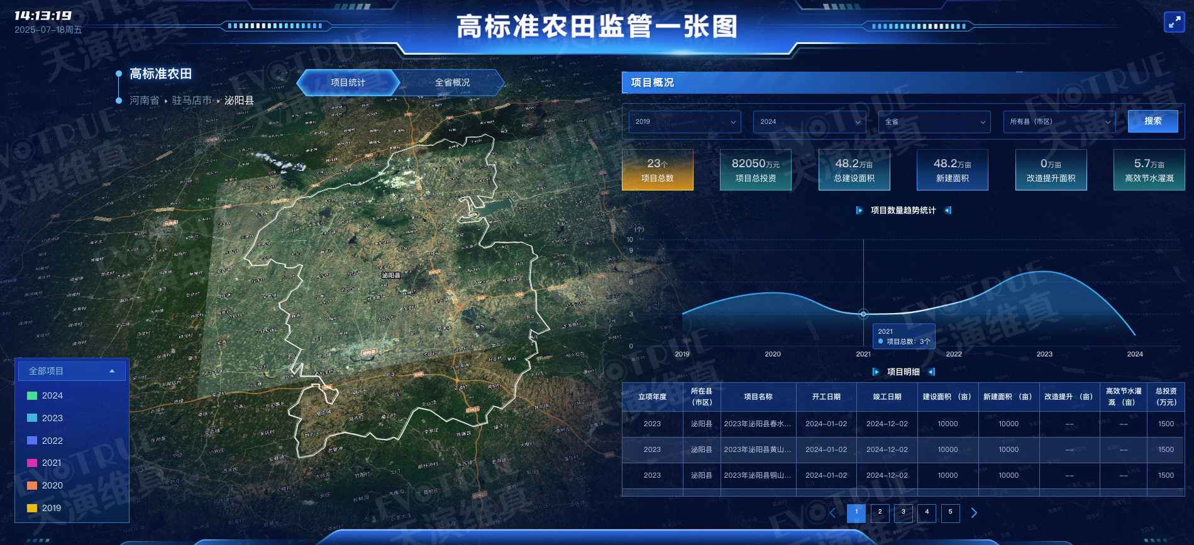Toggle 2020 legend entry
Screen dimensions: 1194x545
(x=45, y=485)
